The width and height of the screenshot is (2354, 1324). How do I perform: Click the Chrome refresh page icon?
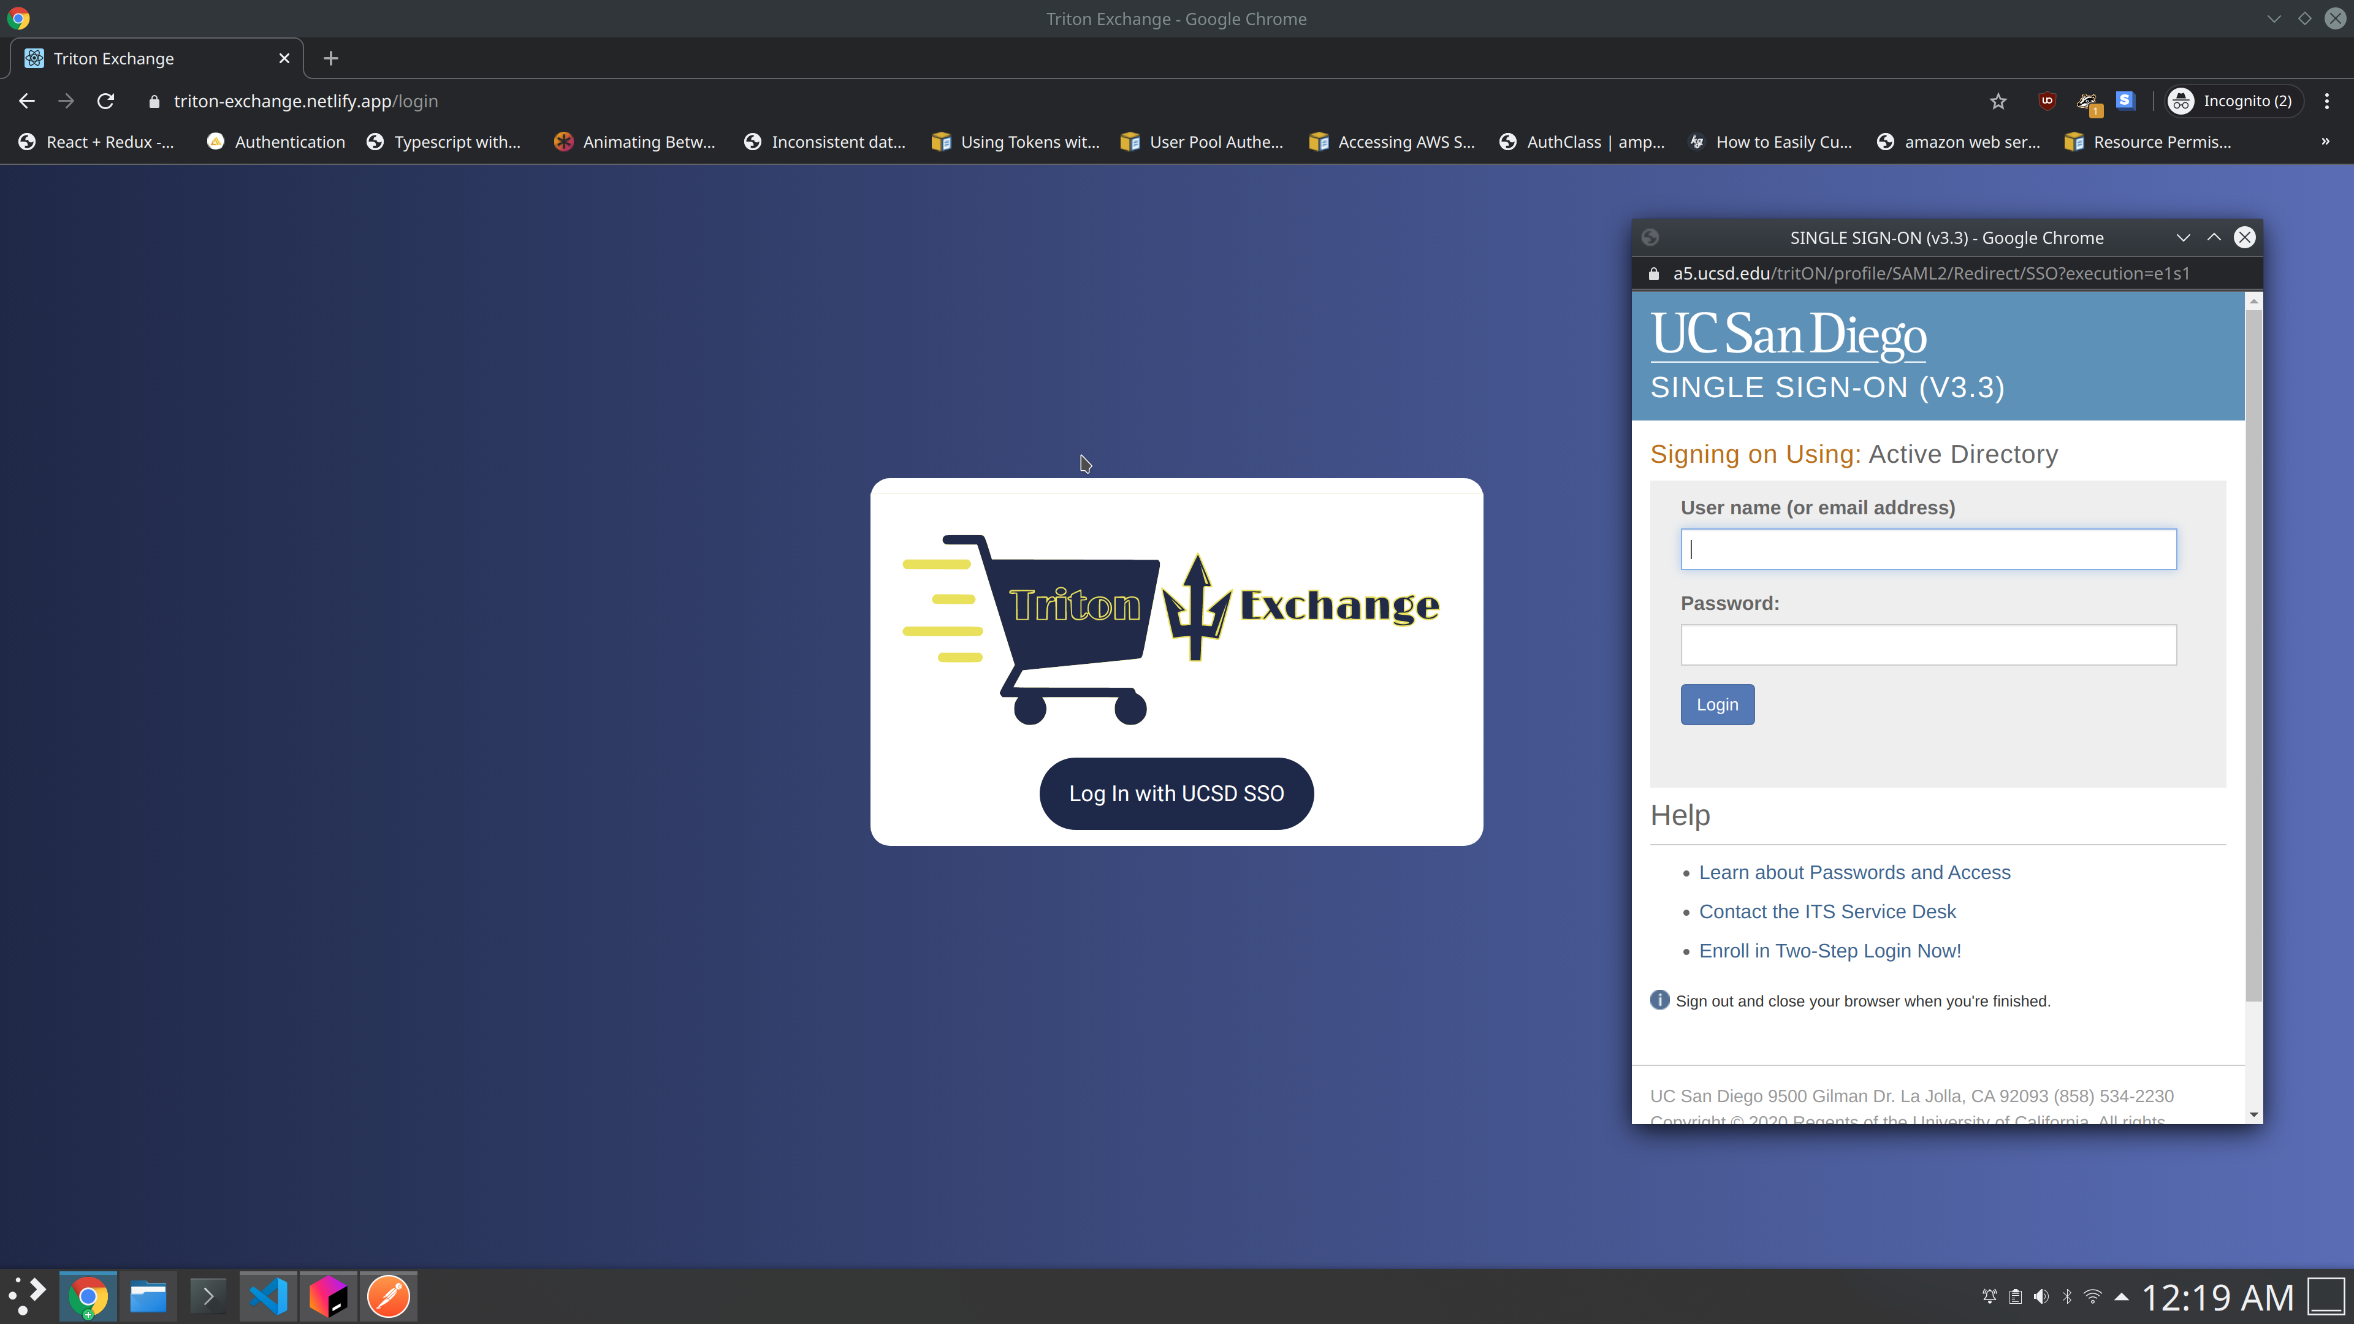click(x=105, y=101)
